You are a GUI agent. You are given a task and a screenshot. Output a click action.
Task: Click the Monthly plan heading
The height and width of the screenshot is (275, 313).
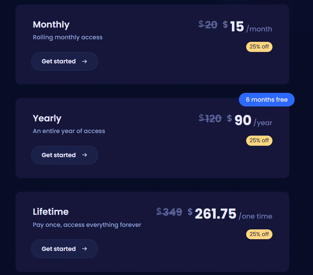click(51, 25)
